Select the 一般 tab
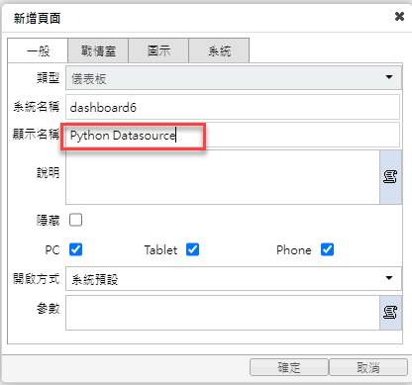This screenshot has height=385, width=412. click(x=38, y=50)
